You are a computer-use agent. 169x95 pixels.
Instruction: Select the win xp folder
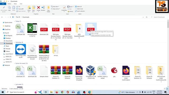pyautogui.click(x=56, y=50)
